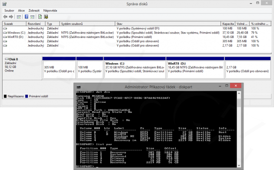Open the Akce menu
The width and height of the screenshot is (274, 170).
[21, 10]
